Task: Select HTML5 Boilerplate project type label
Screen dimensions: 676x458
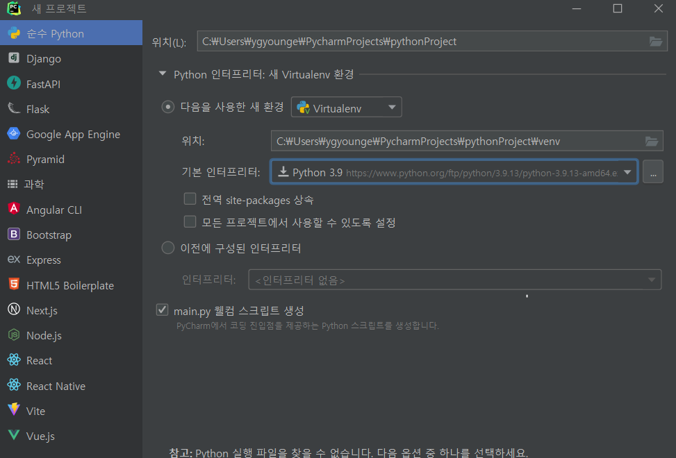Action: coord(70,285)
